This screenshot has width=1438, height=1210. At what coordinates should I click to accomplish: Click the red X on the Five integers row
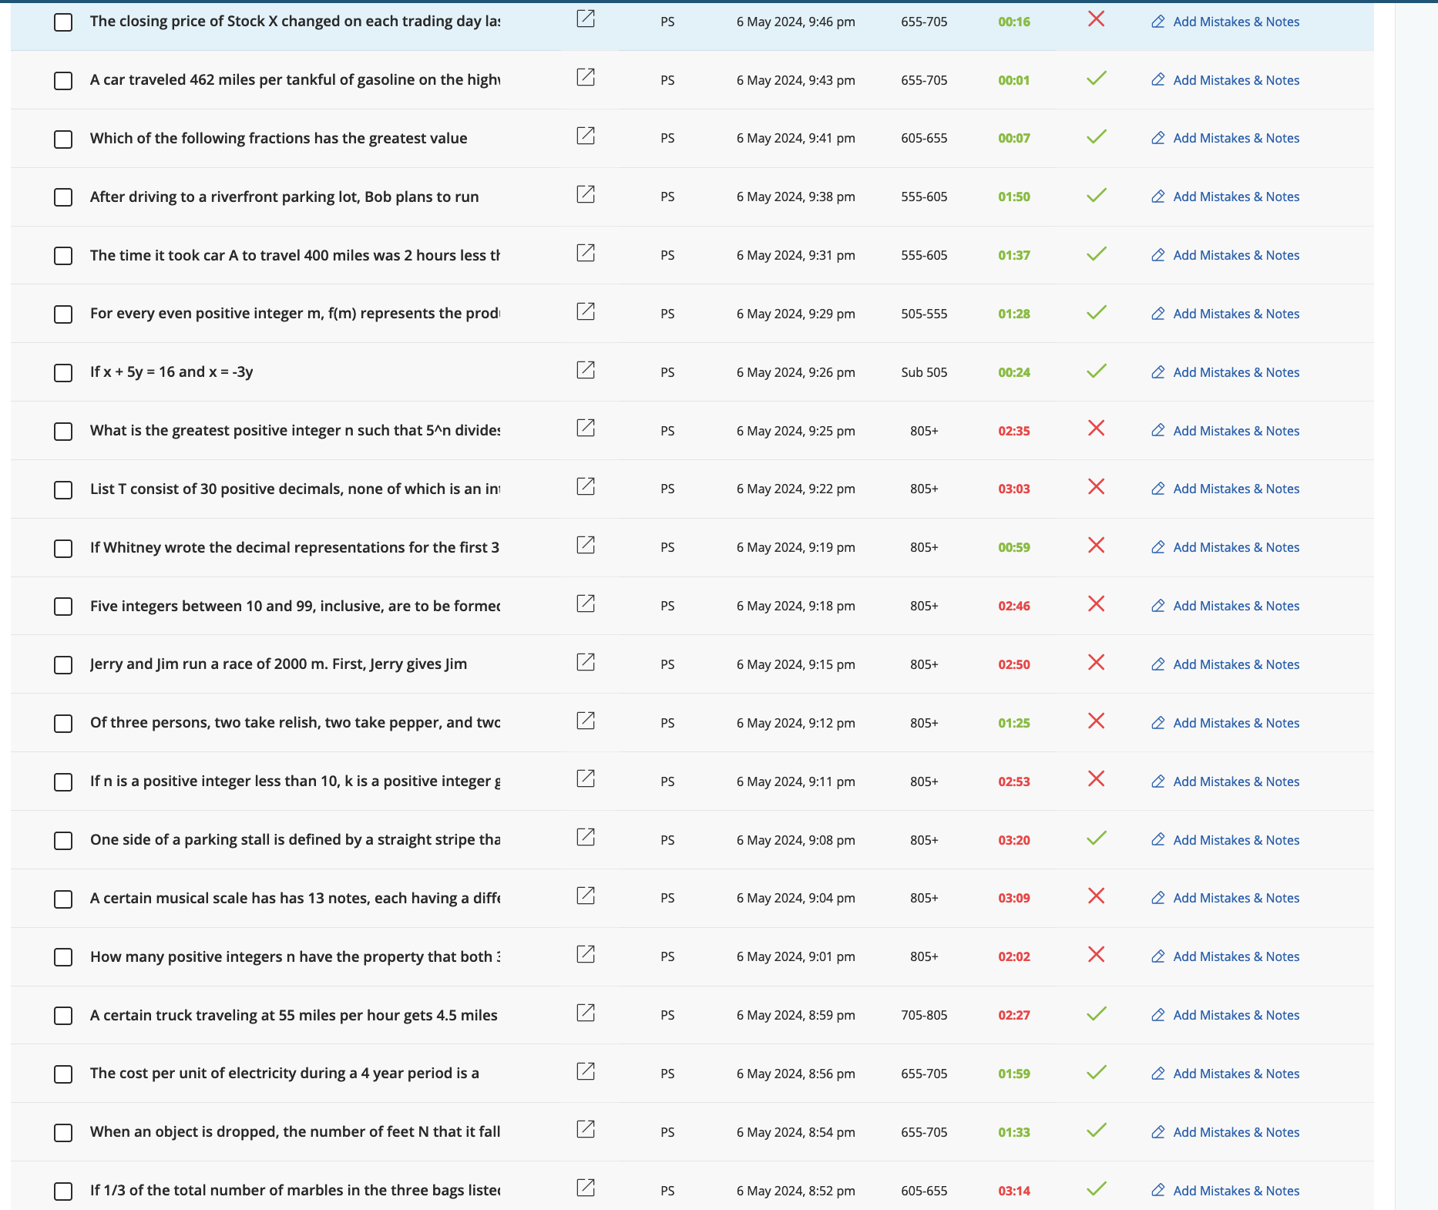coord(1095,603)
